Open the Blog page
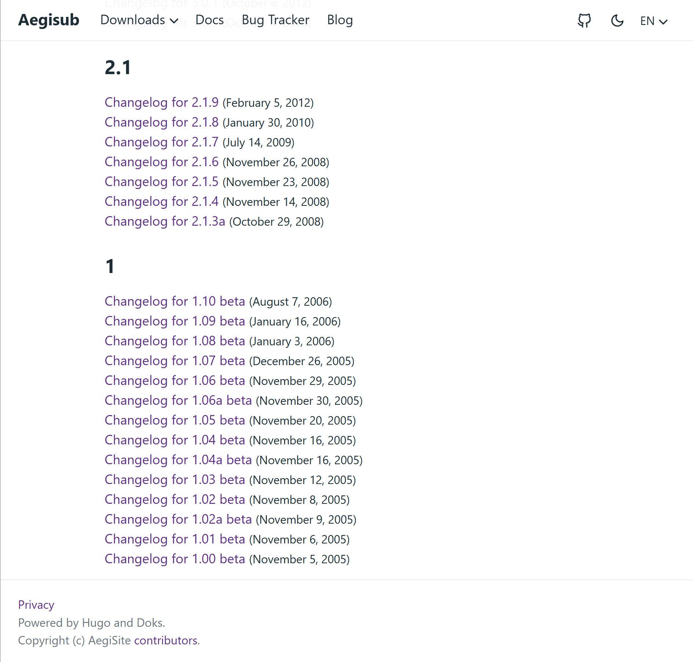693x662 pixels. click(340, 20)
